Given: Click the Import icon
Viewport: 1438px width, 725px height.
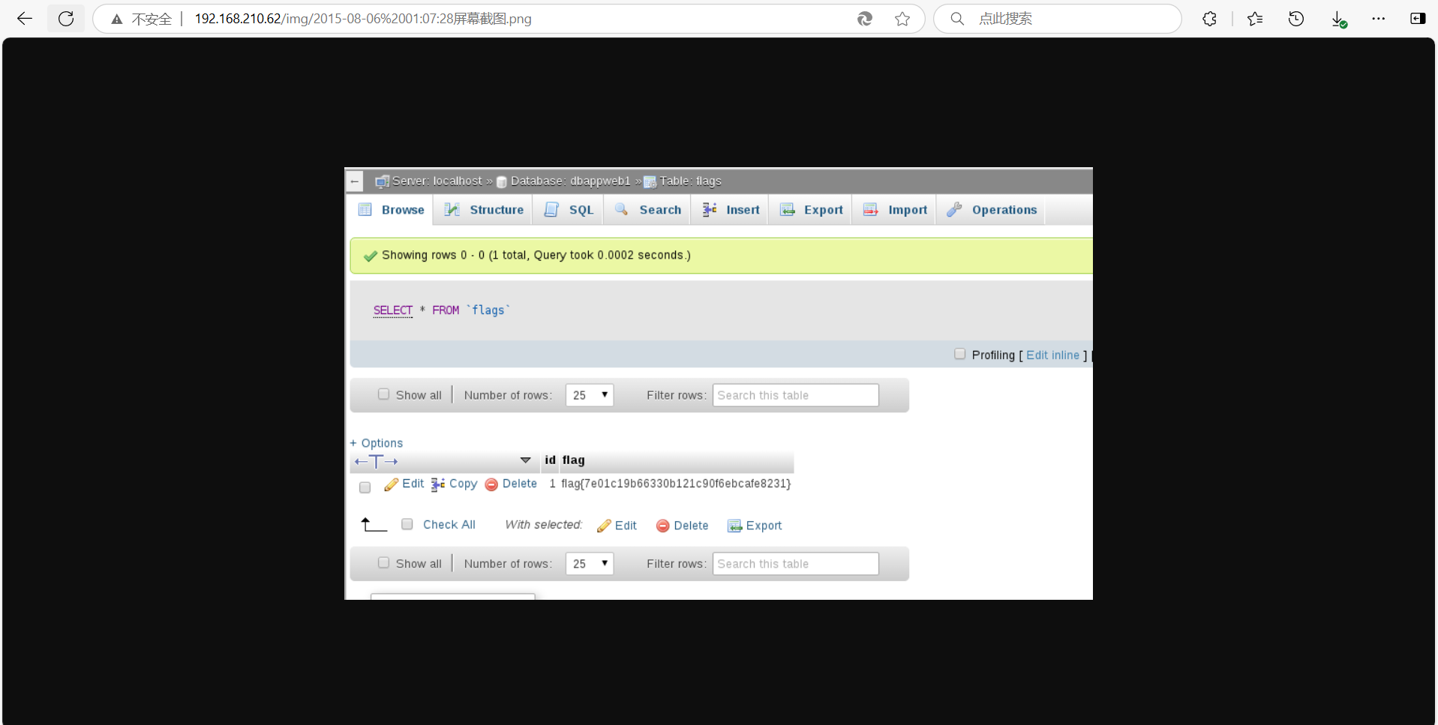Looking at the screenshot, I should click(871, 209).
